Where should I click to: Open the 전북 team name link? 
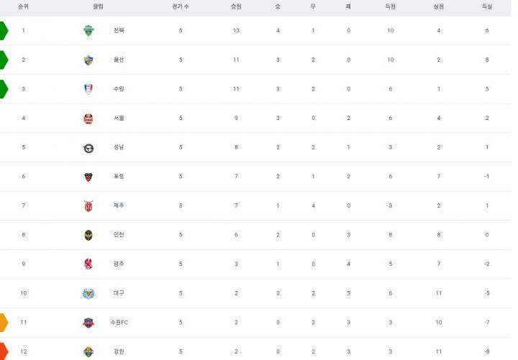point(119,30)
